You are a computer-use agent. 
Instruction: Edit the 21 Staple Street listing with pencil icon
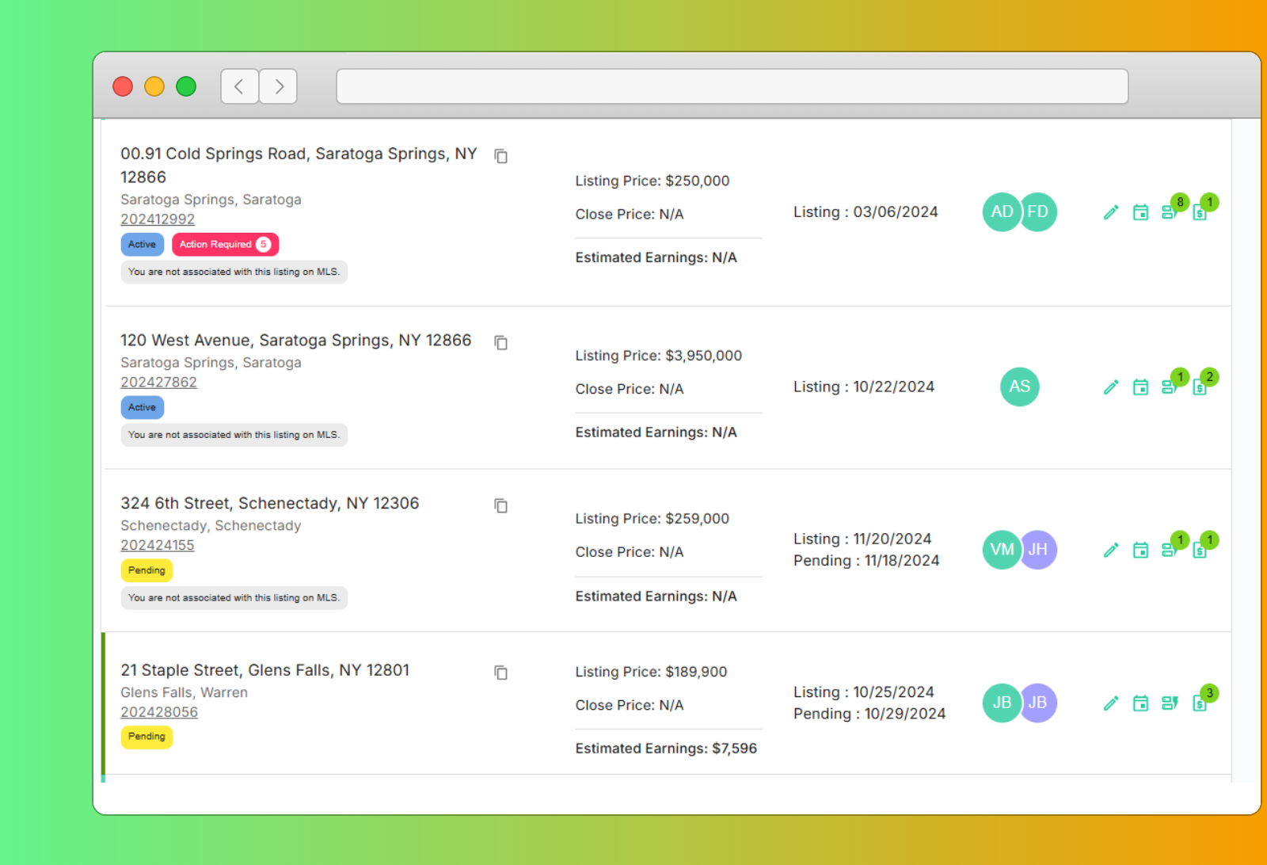[x=1111, y=703]
